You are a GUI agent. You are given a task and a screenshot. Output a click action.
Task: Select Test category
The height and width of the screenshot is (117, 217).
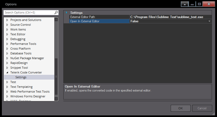click(x=13, y=82)
